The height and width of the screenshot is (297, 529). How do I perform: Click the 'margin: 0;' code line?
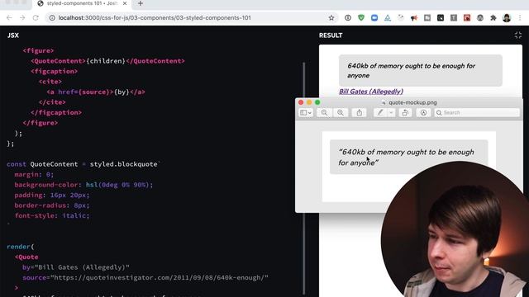34,174
